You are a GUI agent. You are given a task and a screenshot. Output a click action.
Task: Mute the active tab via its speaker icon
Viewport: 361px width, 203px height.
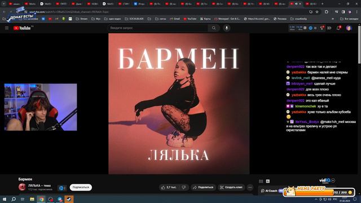tap(296, 4)
